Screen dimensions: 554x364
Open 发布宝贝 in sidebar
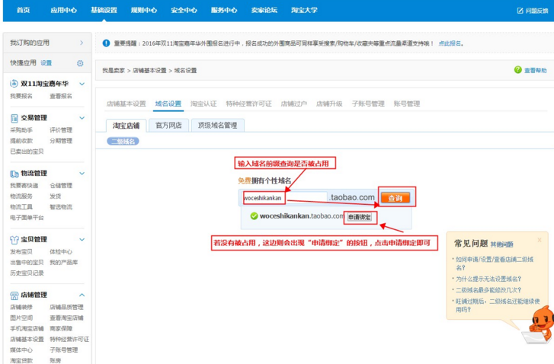(x=21, y=252)
